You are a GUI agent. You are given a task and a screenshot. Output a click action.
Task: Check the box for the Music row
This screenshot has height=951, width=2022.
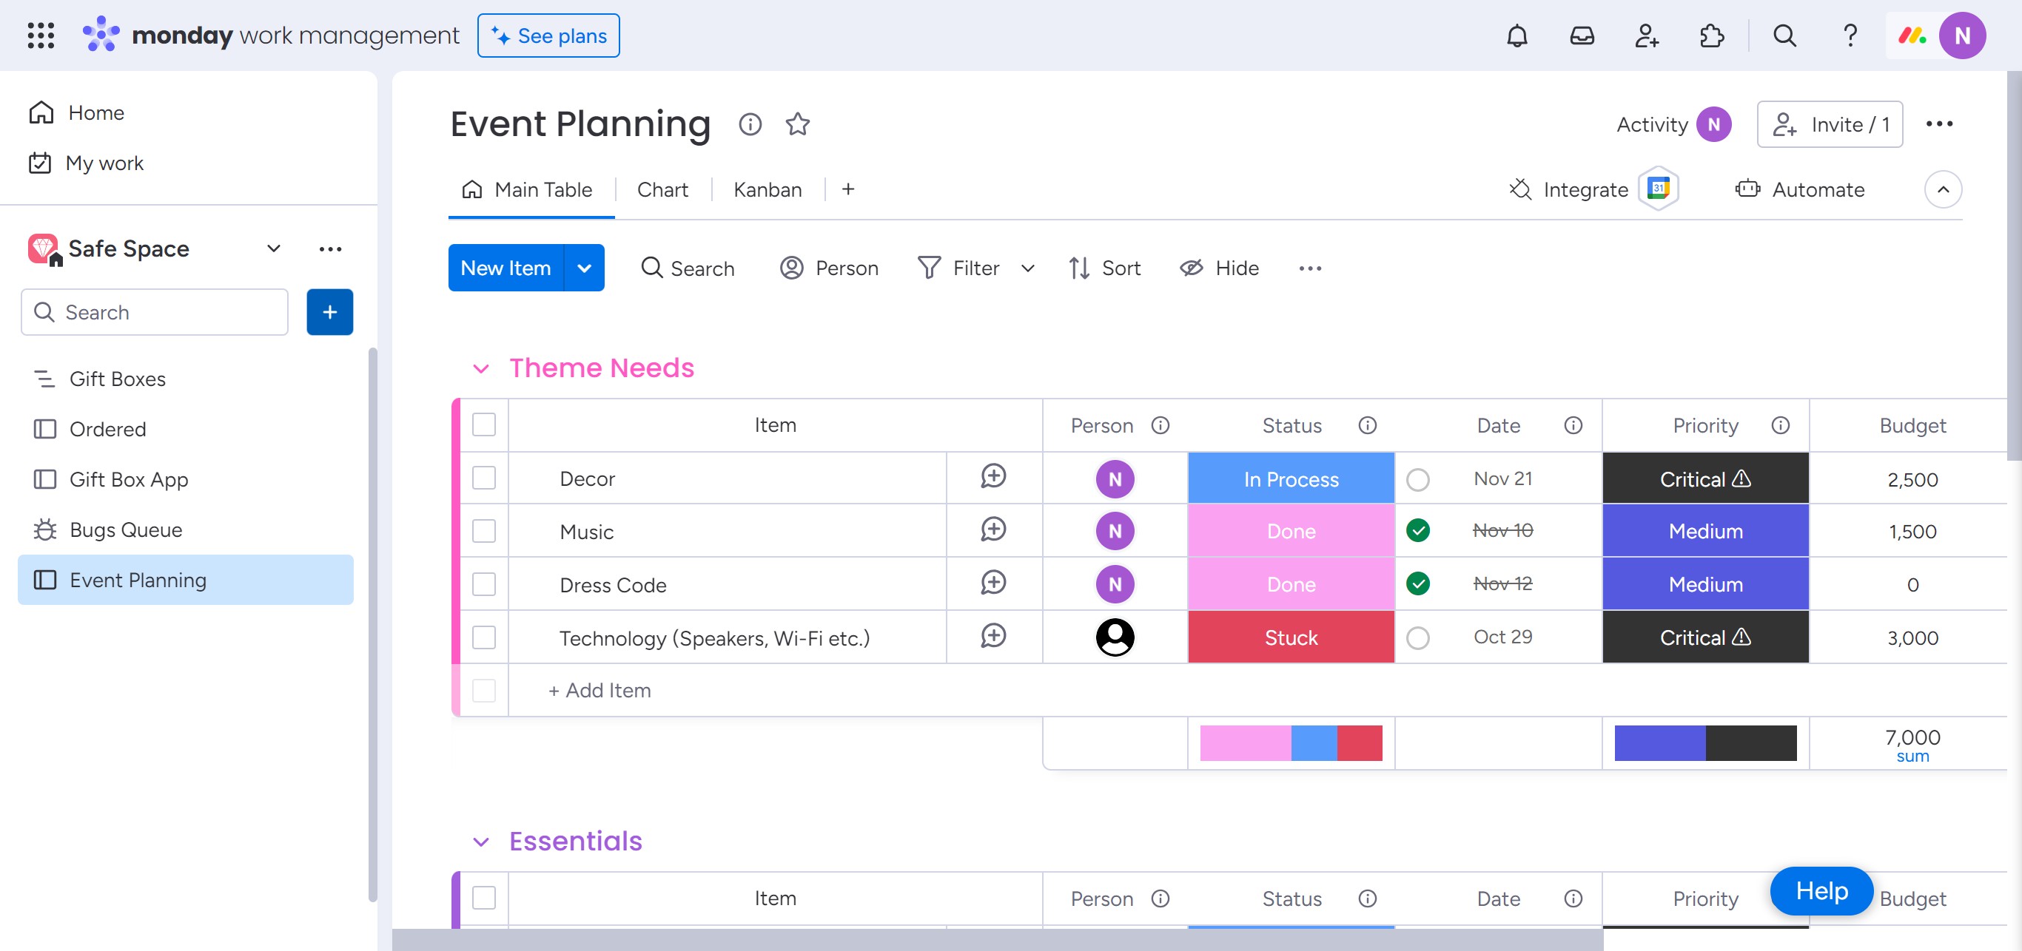(x=483, y=531)
